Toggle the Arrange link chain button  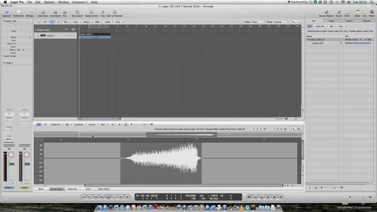point(45,22)
